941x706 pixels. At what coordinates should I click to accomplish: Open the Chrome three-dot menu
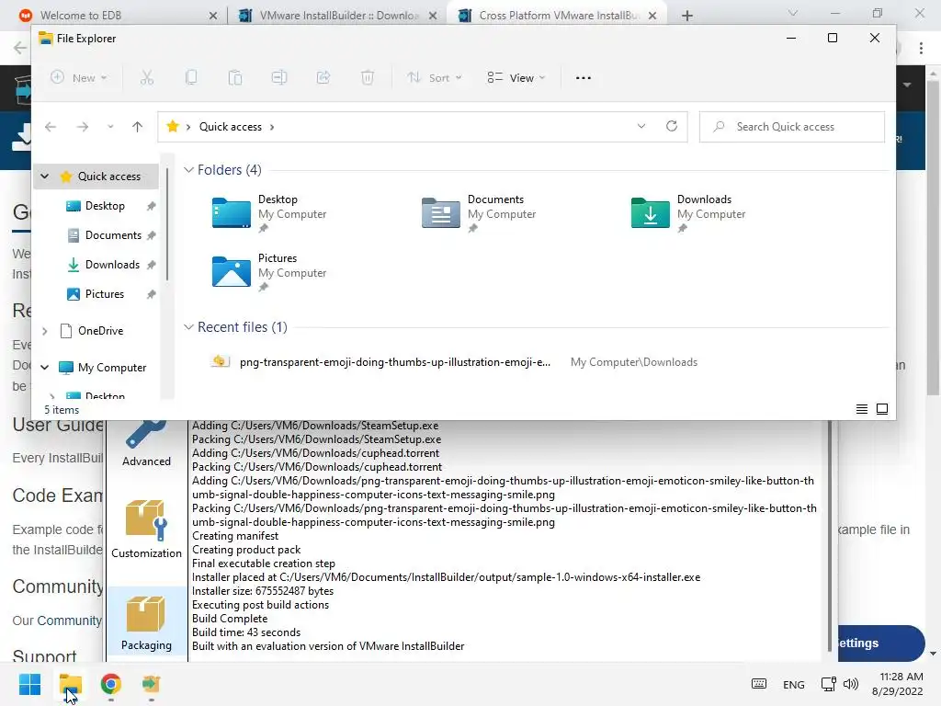pyautogui.click(x=921, y=48)
